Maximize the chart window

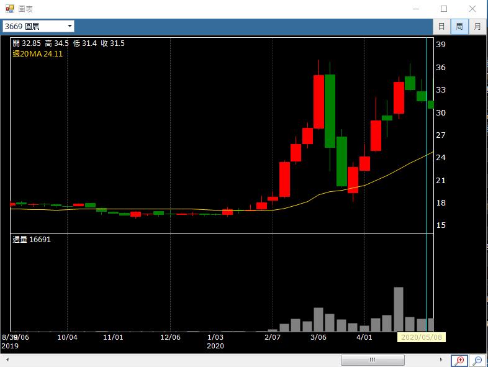coord(443,9)
